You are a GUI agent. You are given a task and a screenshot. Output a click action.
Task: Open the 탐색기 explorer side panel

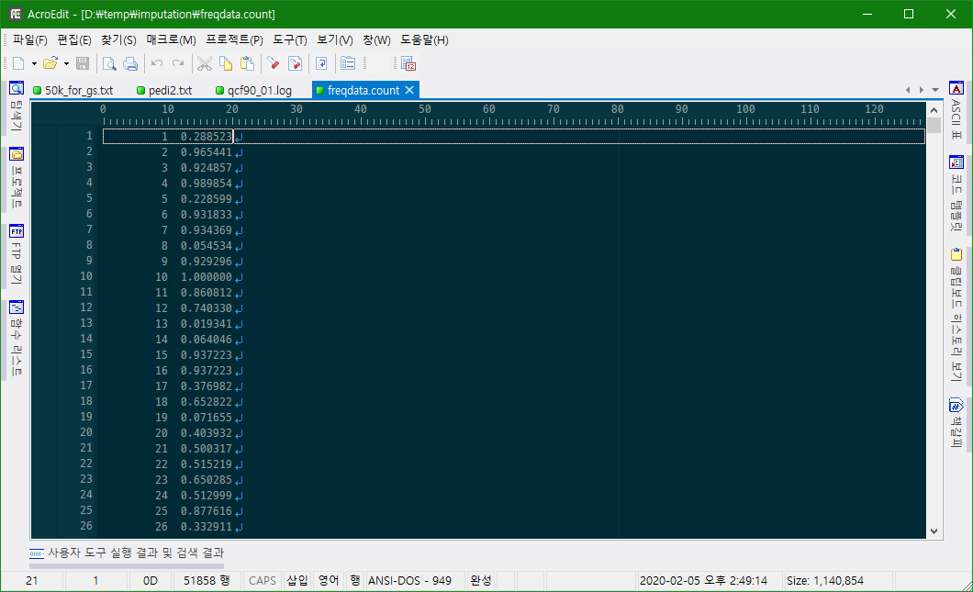[x=17, y=106]
